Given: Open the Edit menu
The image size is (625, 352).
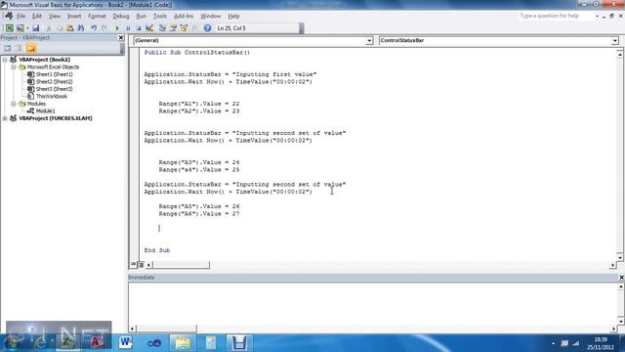Looking at the screenshot, I should pos(37,16).
